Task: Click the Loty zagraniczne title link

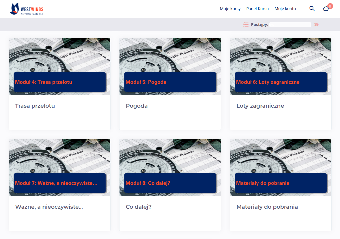Action: [260, 106]
